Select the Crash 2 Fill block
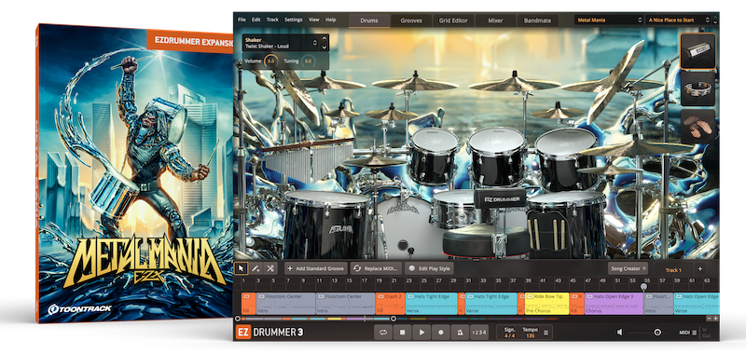Screen dimensions: 746x354 (390, 304)
